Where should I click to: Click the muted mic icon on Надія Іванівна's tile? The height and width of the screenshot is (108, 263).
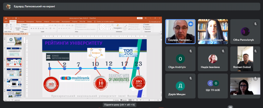tap(223, 51)
